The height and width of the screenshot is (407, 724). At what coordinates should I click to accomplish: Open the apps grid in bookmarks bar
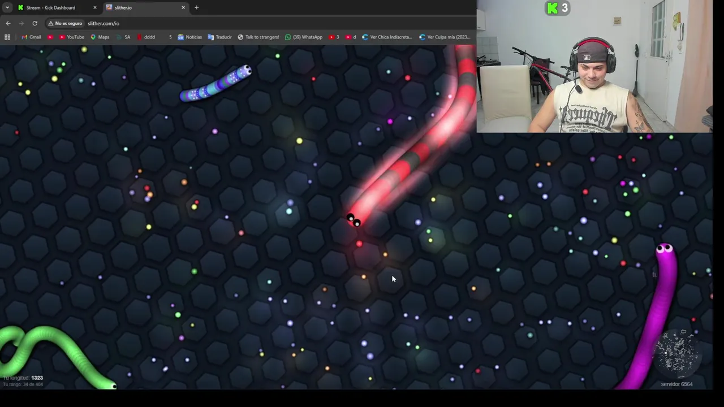point(7,37)
